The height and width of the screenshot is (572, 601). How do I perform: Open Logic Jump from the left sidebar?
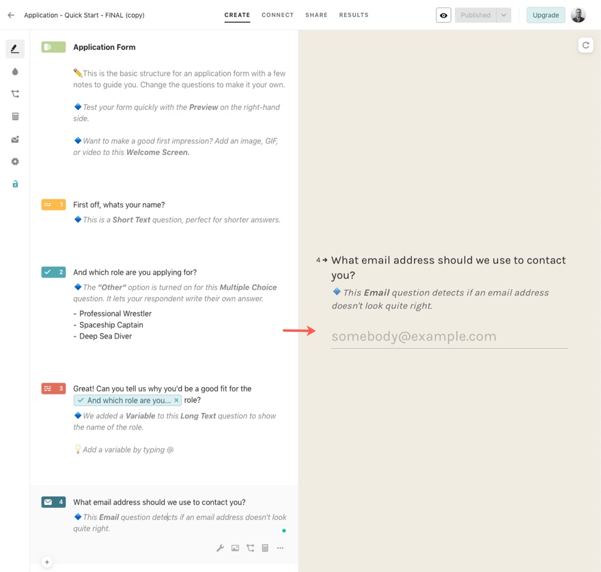[15, 94]
